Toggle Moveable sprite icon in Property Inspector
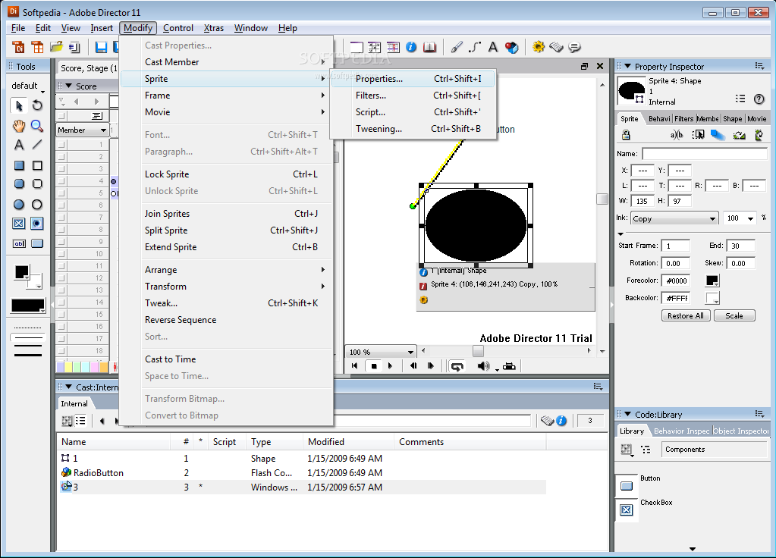Image resolution: width=776 pixels, height=558 pixels. pyautogui.click(x=699, y=134)
